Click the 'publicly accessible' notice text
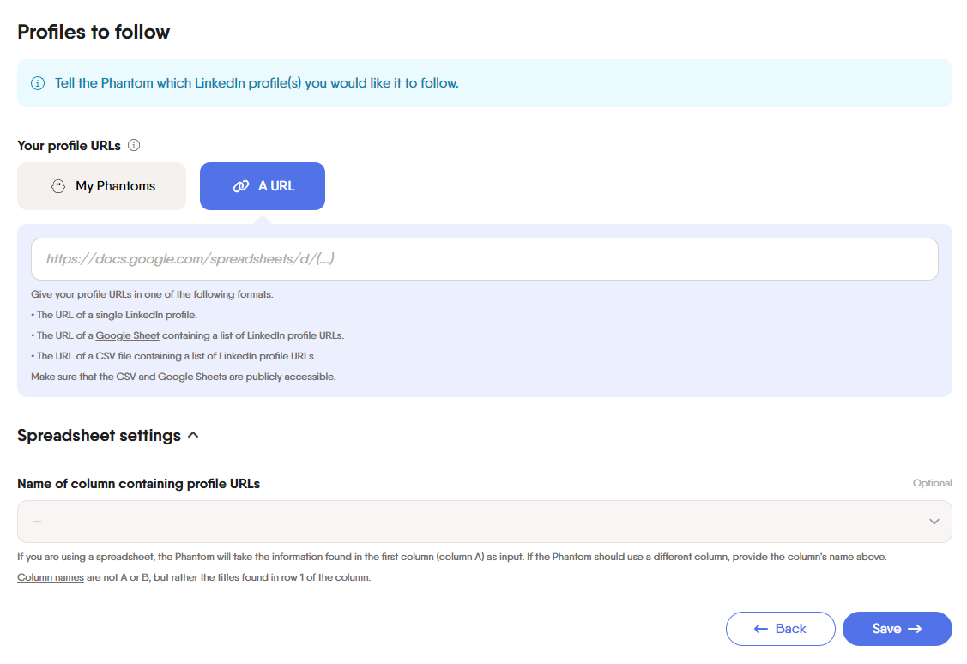The image size is (967, 664). coord(183,377)
